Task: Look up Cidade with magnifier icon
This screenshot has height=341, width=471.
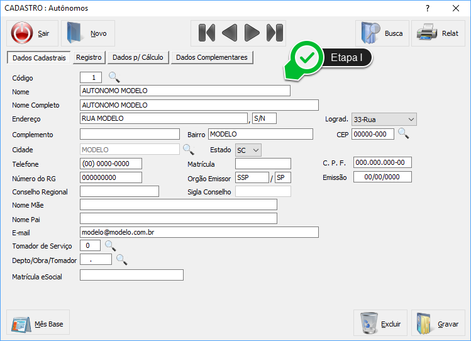Action: pos(188,150)
